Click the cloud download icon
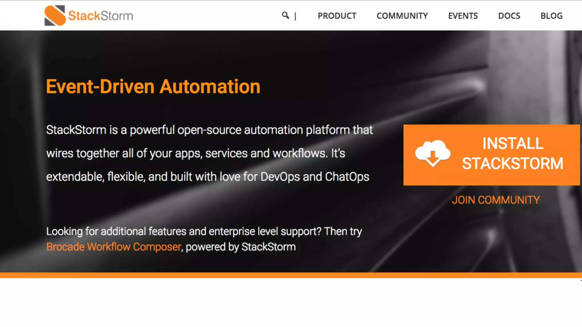The image size is (582, 327). pos(433,153)
